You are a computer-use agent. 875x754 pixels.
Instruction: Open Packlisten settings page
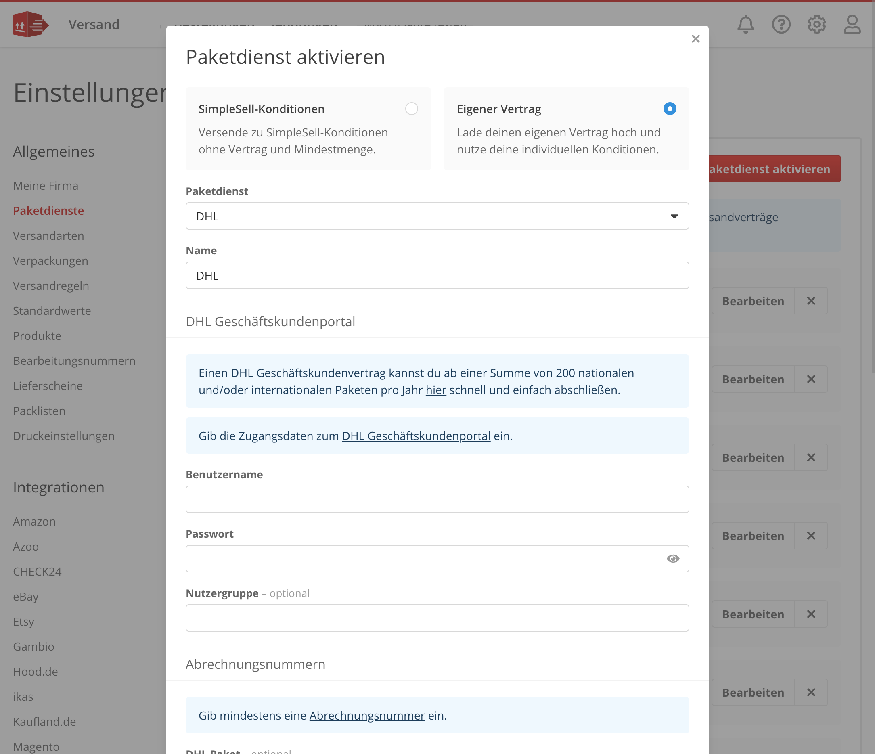pyautogui.click(x=39, y=411)
